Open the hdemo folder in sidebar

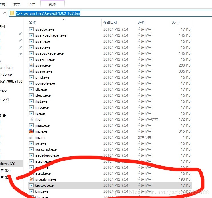pyautogui.click(x=6, y=75)
